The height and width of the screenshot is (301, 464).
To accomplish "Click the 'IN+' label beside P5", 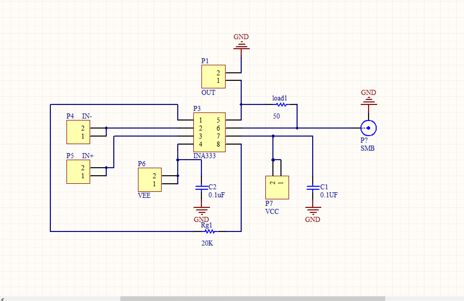I will click(x=88, y=156).
